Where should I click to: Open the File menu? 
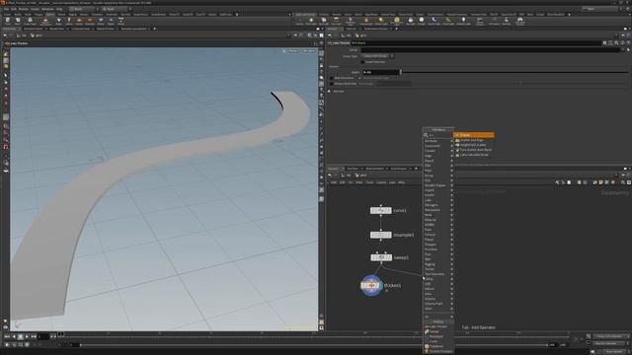click(6, 9)
